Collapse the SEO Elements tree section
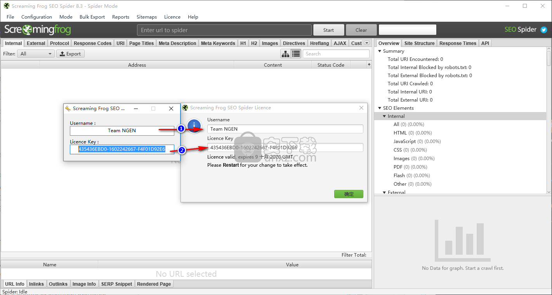Screen dimensions: 552x295 point(380,108)
